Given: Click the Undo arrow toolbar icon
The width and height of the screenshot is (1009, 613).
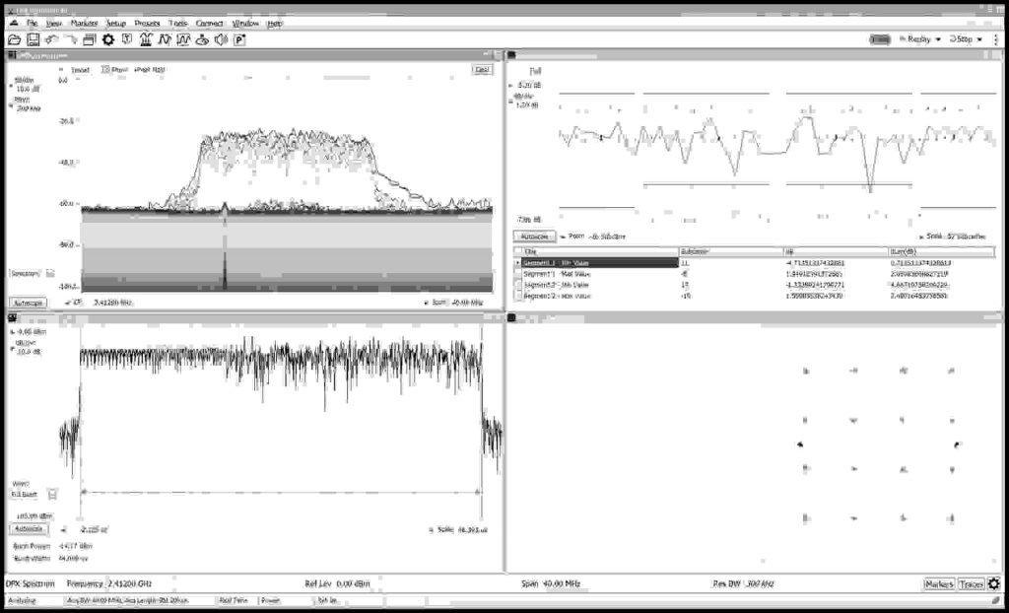Looking at the screenshot, I should click(52, 39).
